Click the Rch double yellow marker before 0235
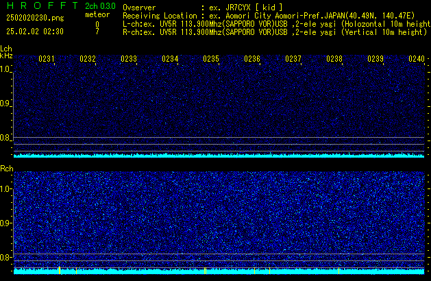The image size is (431, 281). 206,271
